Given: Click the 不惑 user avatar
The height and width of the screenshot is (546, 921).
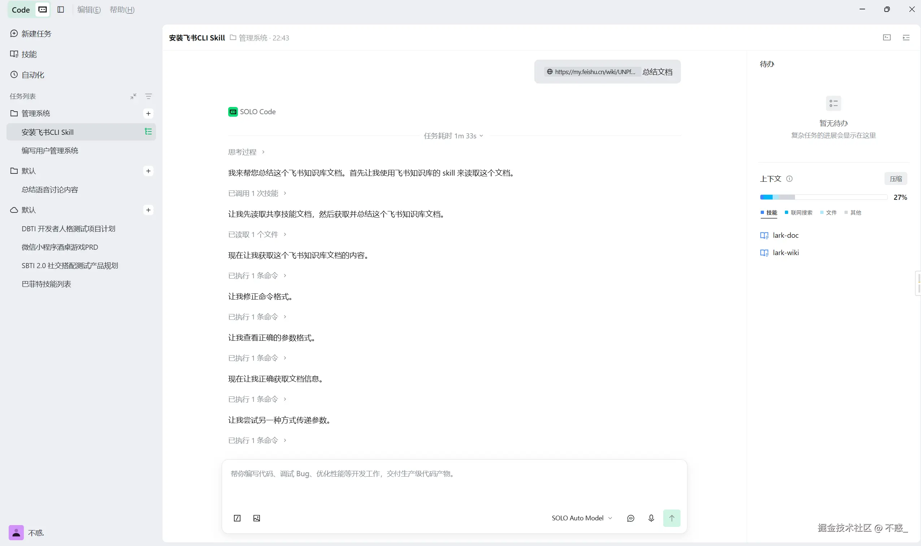Looking at the screenshot, I should point(16,532).
